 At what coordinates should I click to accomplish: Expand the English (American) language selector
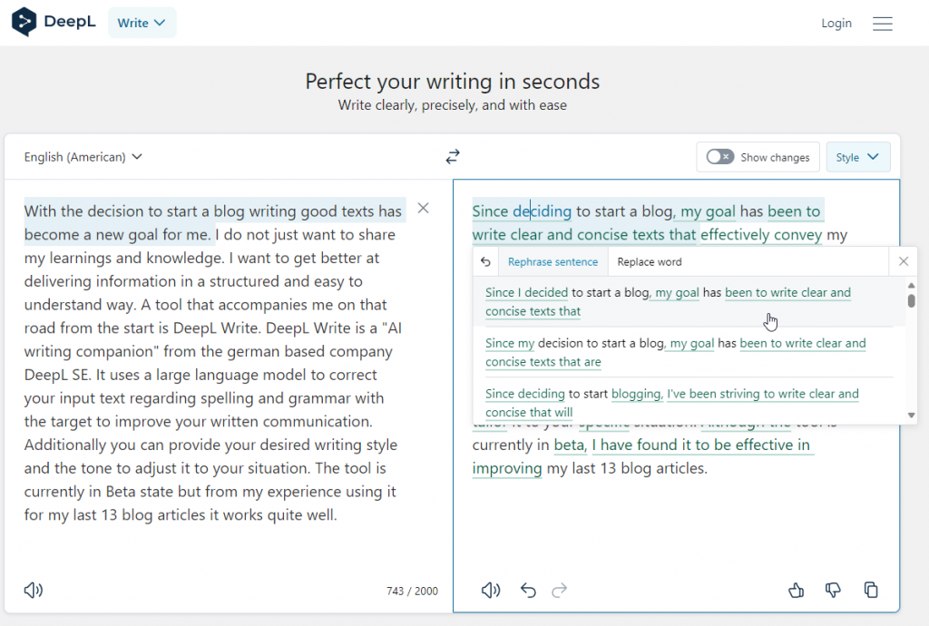83,157
